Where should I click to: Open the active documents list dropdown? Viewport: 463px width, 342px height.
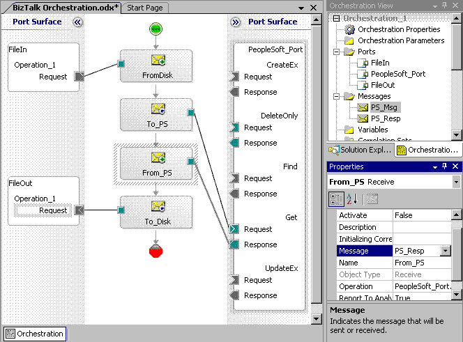point(301,8)
